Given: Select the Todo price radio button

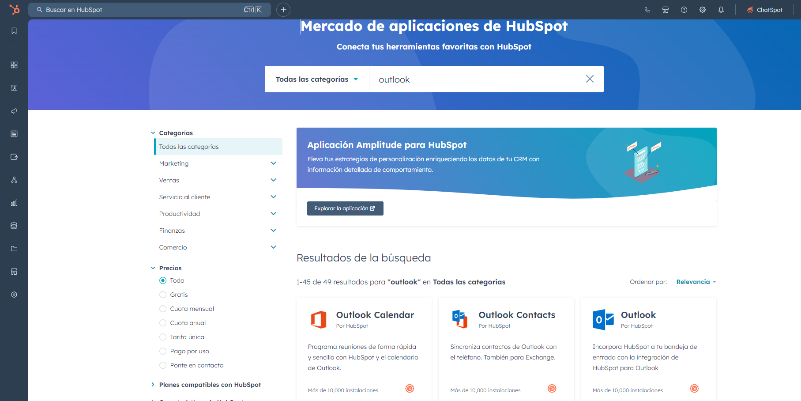Looking at the screenshot, I should coord(163,280).
